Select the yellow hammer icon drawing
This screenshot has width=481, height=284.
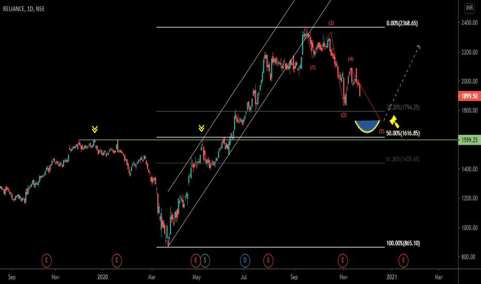point(394,121)
